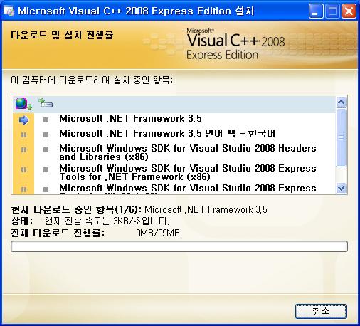360x326 pixels.
Task: Click download pause icon for Tools for .NET Framework
Action: [23, 170]
